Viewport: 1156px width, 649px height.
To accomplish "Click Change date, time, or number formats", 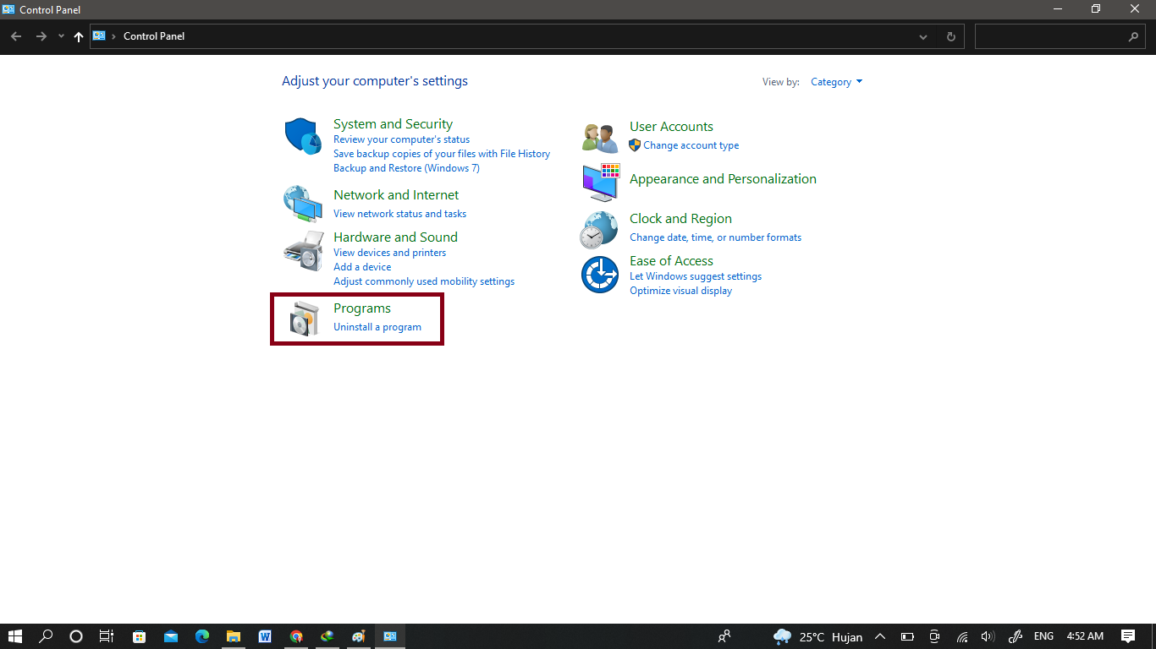I will click(715, 237).
